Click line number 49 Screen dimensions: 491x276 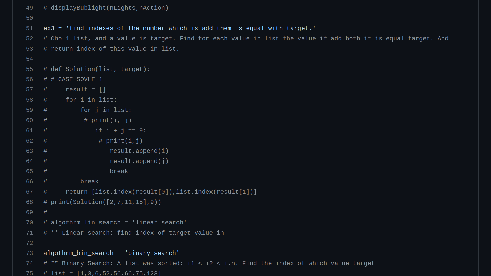29,8
